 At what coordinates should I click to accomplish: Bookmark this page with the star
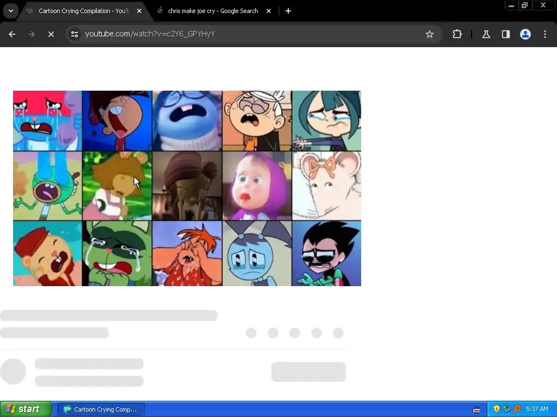430,34
